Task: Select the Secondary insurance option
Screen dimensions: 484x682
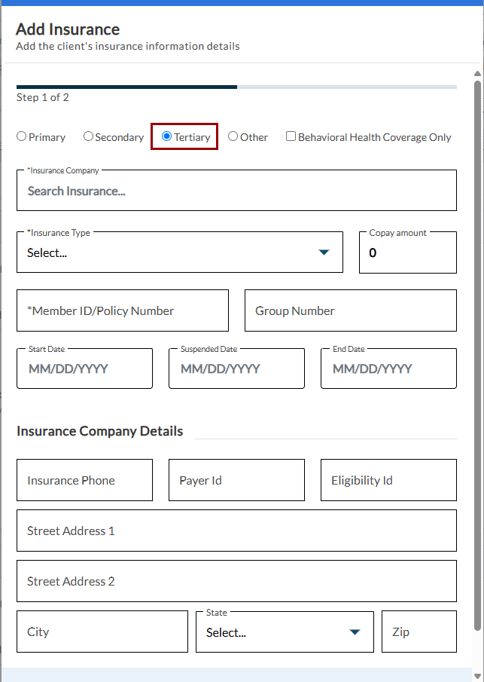Action: [88, 137]
